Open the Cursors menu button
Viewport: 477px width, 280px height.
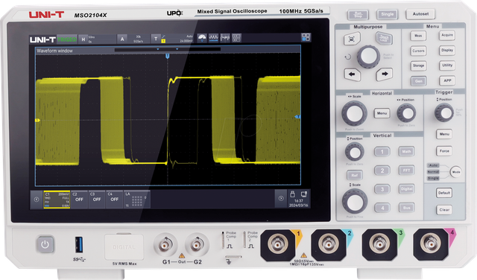tap(418, 51)
